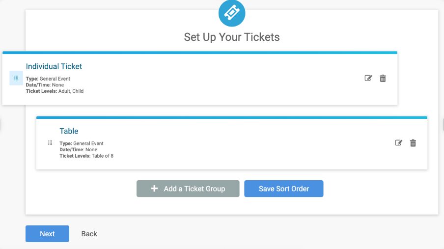Proceed with the Next button

(47, 234)
